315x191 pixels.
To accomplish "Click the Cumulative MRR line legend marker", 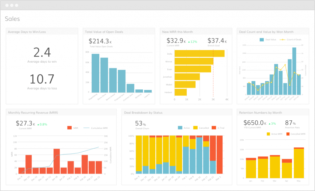I will pyautogui.click(x=86, y=127).
